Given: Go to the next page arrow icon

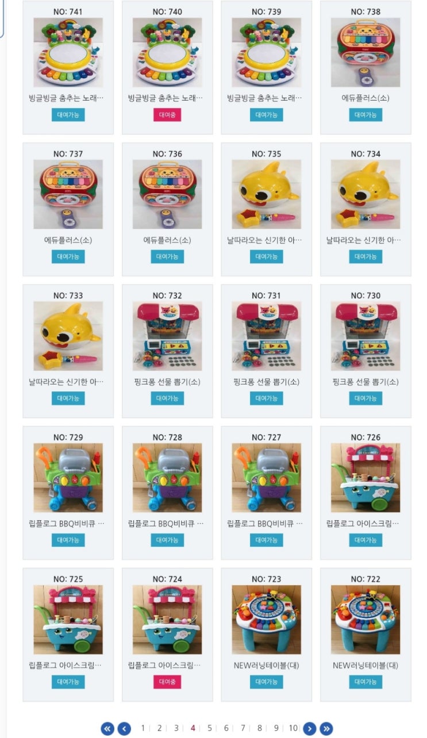Looking at the screenshot, I should coord(309,728).
